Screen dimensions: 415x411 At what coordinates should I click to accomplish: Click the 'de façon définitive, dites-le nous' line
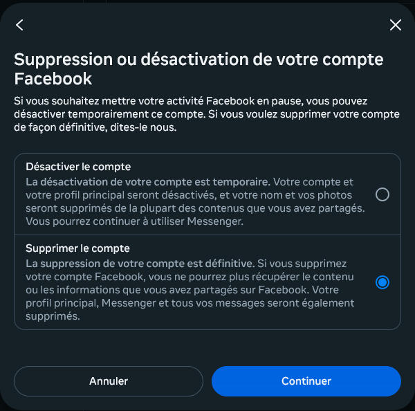tap(95, 127)
